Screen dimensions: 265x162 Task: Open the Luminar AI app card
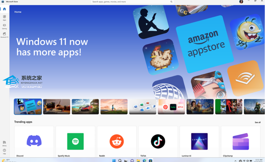tap(199, 142)
